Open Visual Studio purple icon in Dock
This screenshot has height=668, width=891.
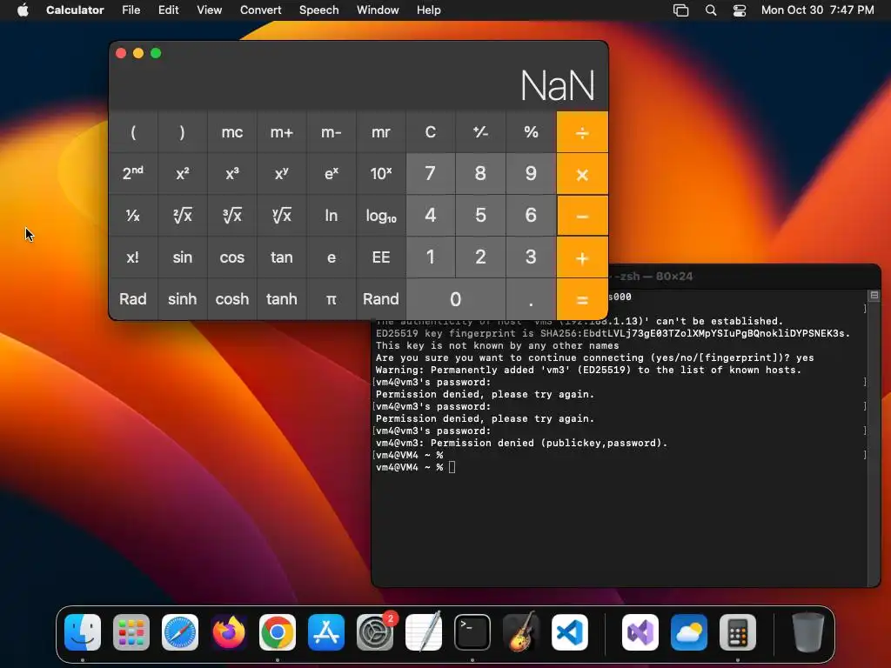coord(640,631)
